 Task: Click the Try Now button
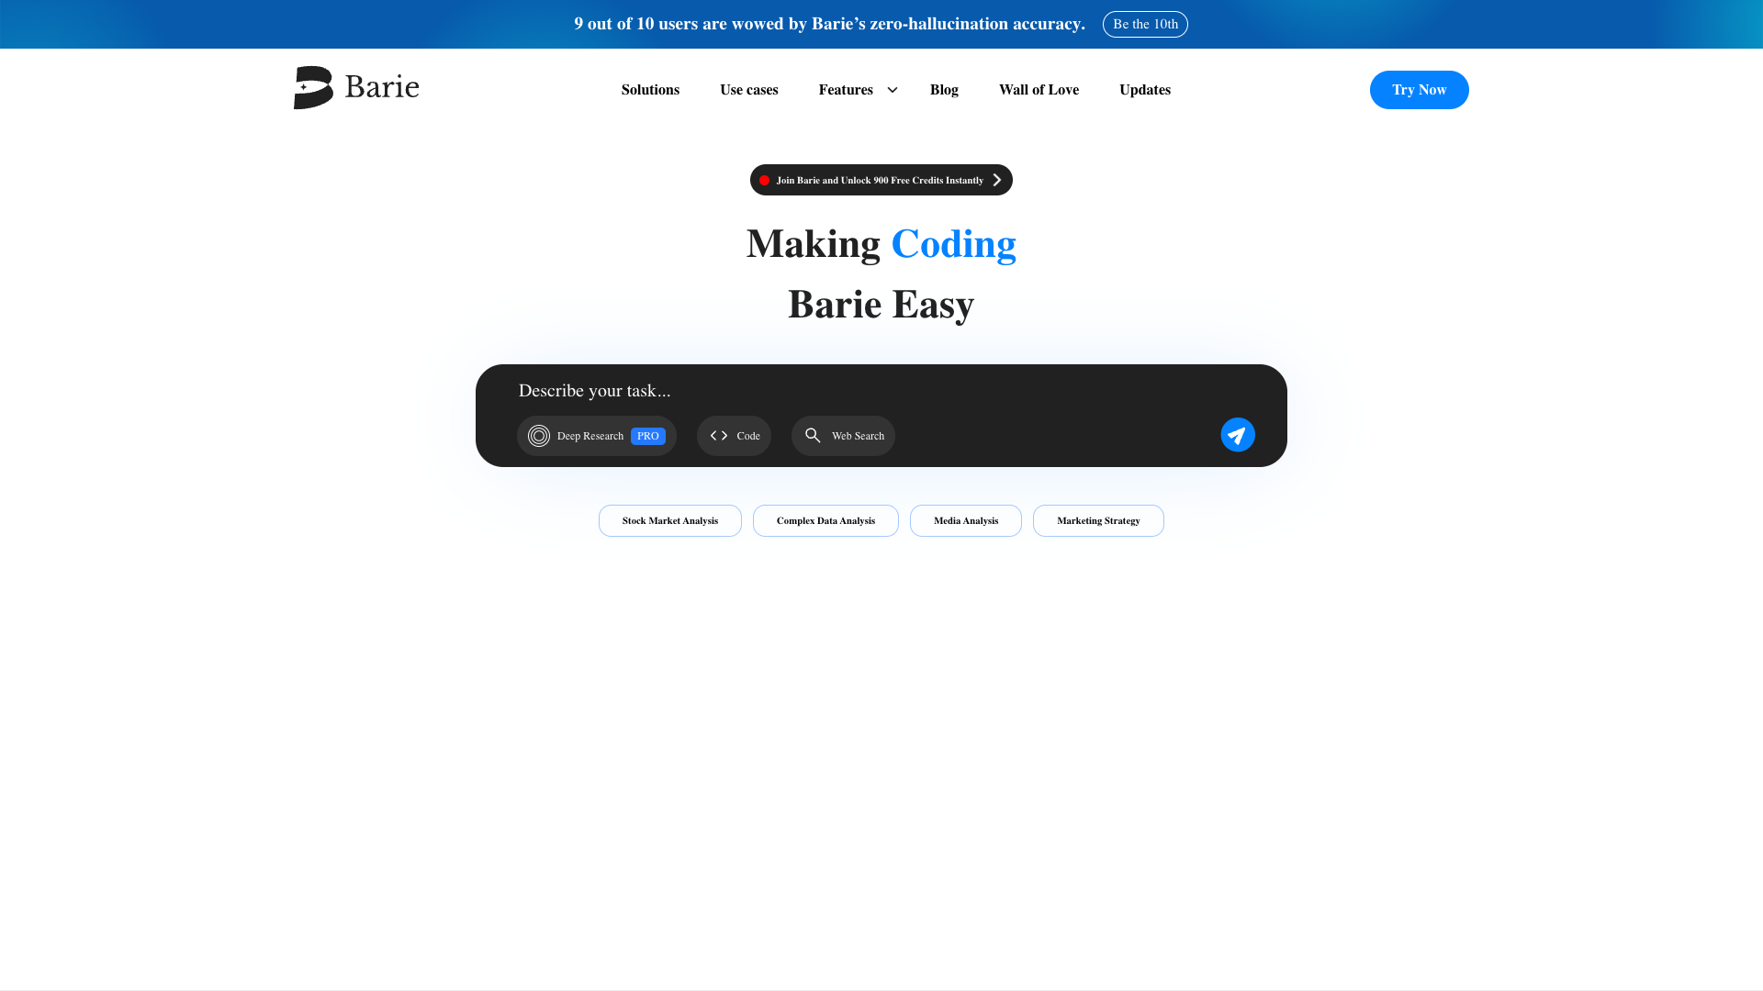click(x=1419, y=90)
